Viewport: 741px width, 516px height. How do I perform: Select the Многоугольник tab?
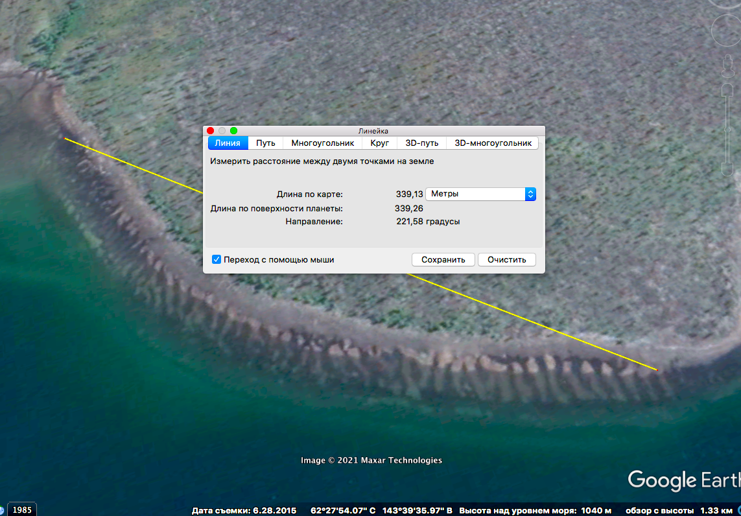point(322,143)
